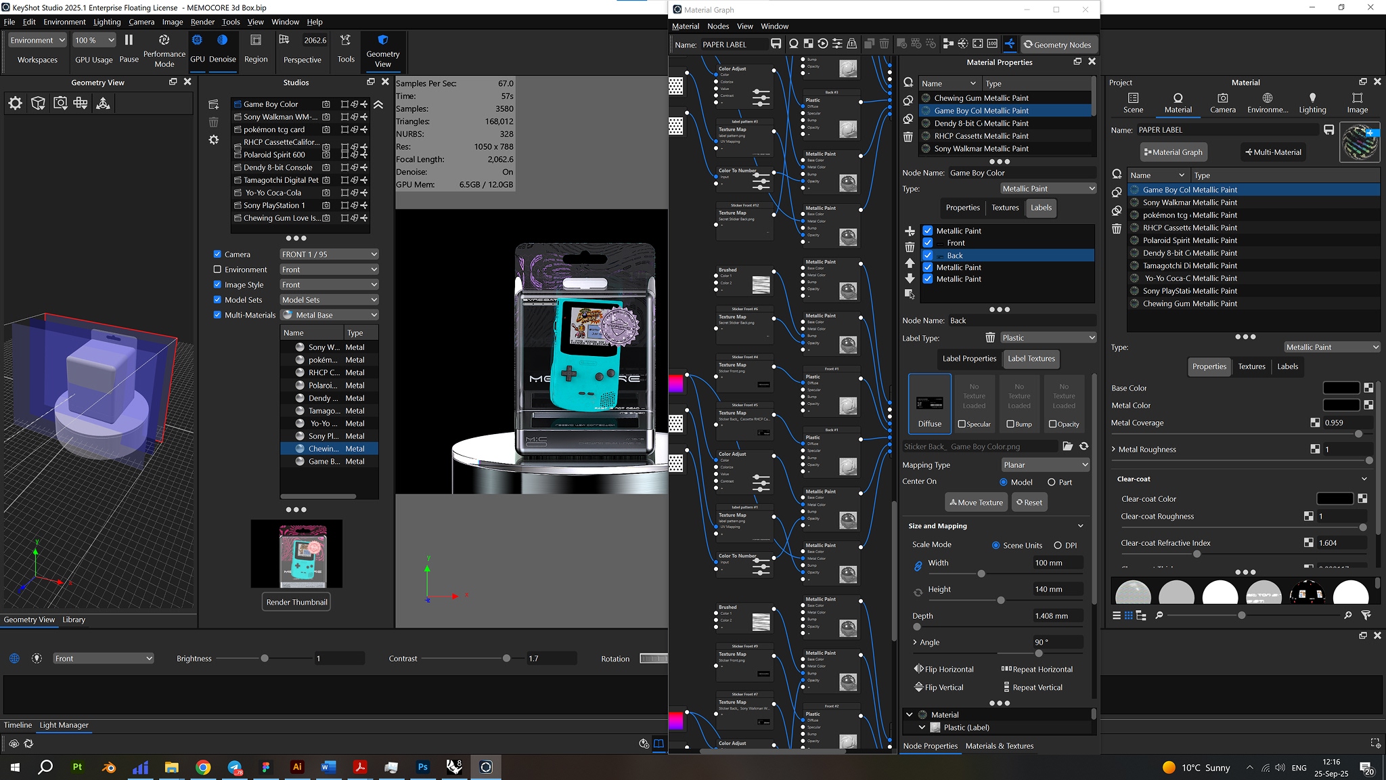Switch to the Label Properties tab

click(969, 359)
